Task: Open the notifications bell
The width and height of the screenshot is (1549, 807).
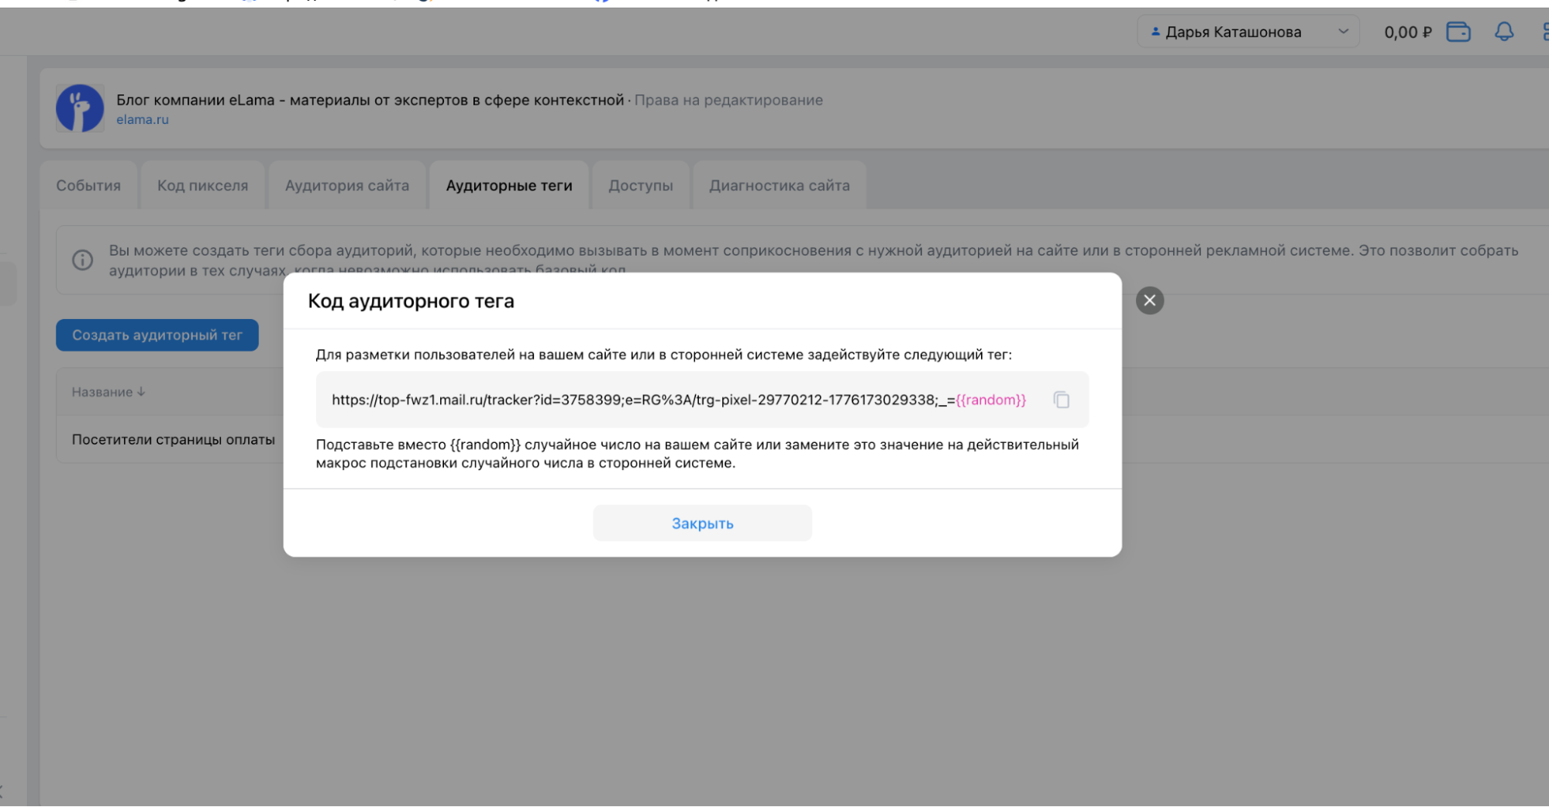Action: coord(1503,32)
